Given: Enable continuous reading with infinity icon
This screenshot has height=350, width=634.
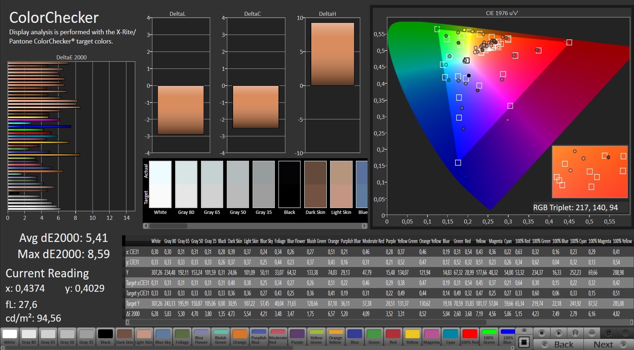Looking at the screenshot, I should [592, 333].
